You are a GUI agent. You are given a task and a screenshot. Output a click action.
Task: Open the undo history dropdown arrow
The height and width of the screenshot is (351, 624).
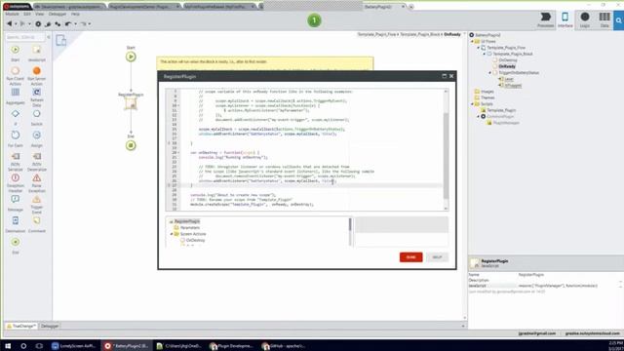(75, 23)
